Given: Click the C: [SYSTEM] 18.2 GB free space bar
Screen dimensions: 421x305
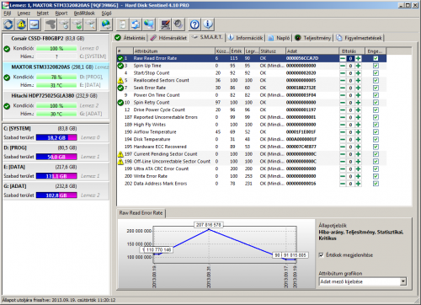Looking at the screenshot, I should tap(56, 137).
